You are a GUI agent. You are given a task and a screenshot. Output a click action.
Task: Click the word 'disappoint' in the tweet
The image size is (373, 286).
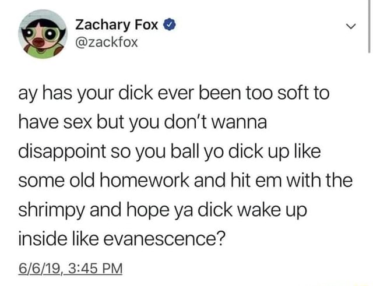coord(62,153)
